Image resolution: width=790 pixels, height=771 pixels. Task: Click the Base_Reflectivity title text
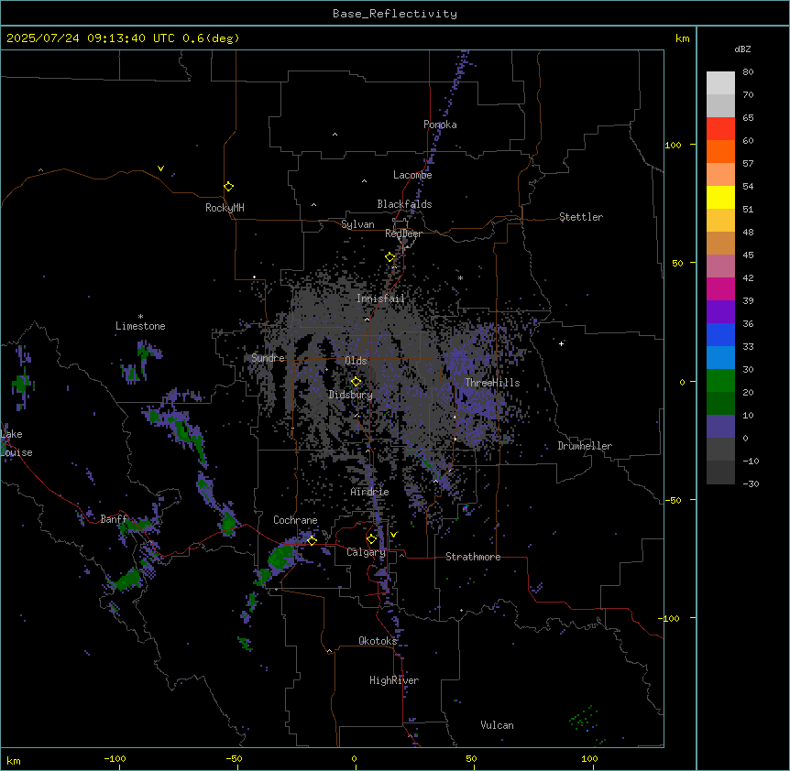point(395,14)
